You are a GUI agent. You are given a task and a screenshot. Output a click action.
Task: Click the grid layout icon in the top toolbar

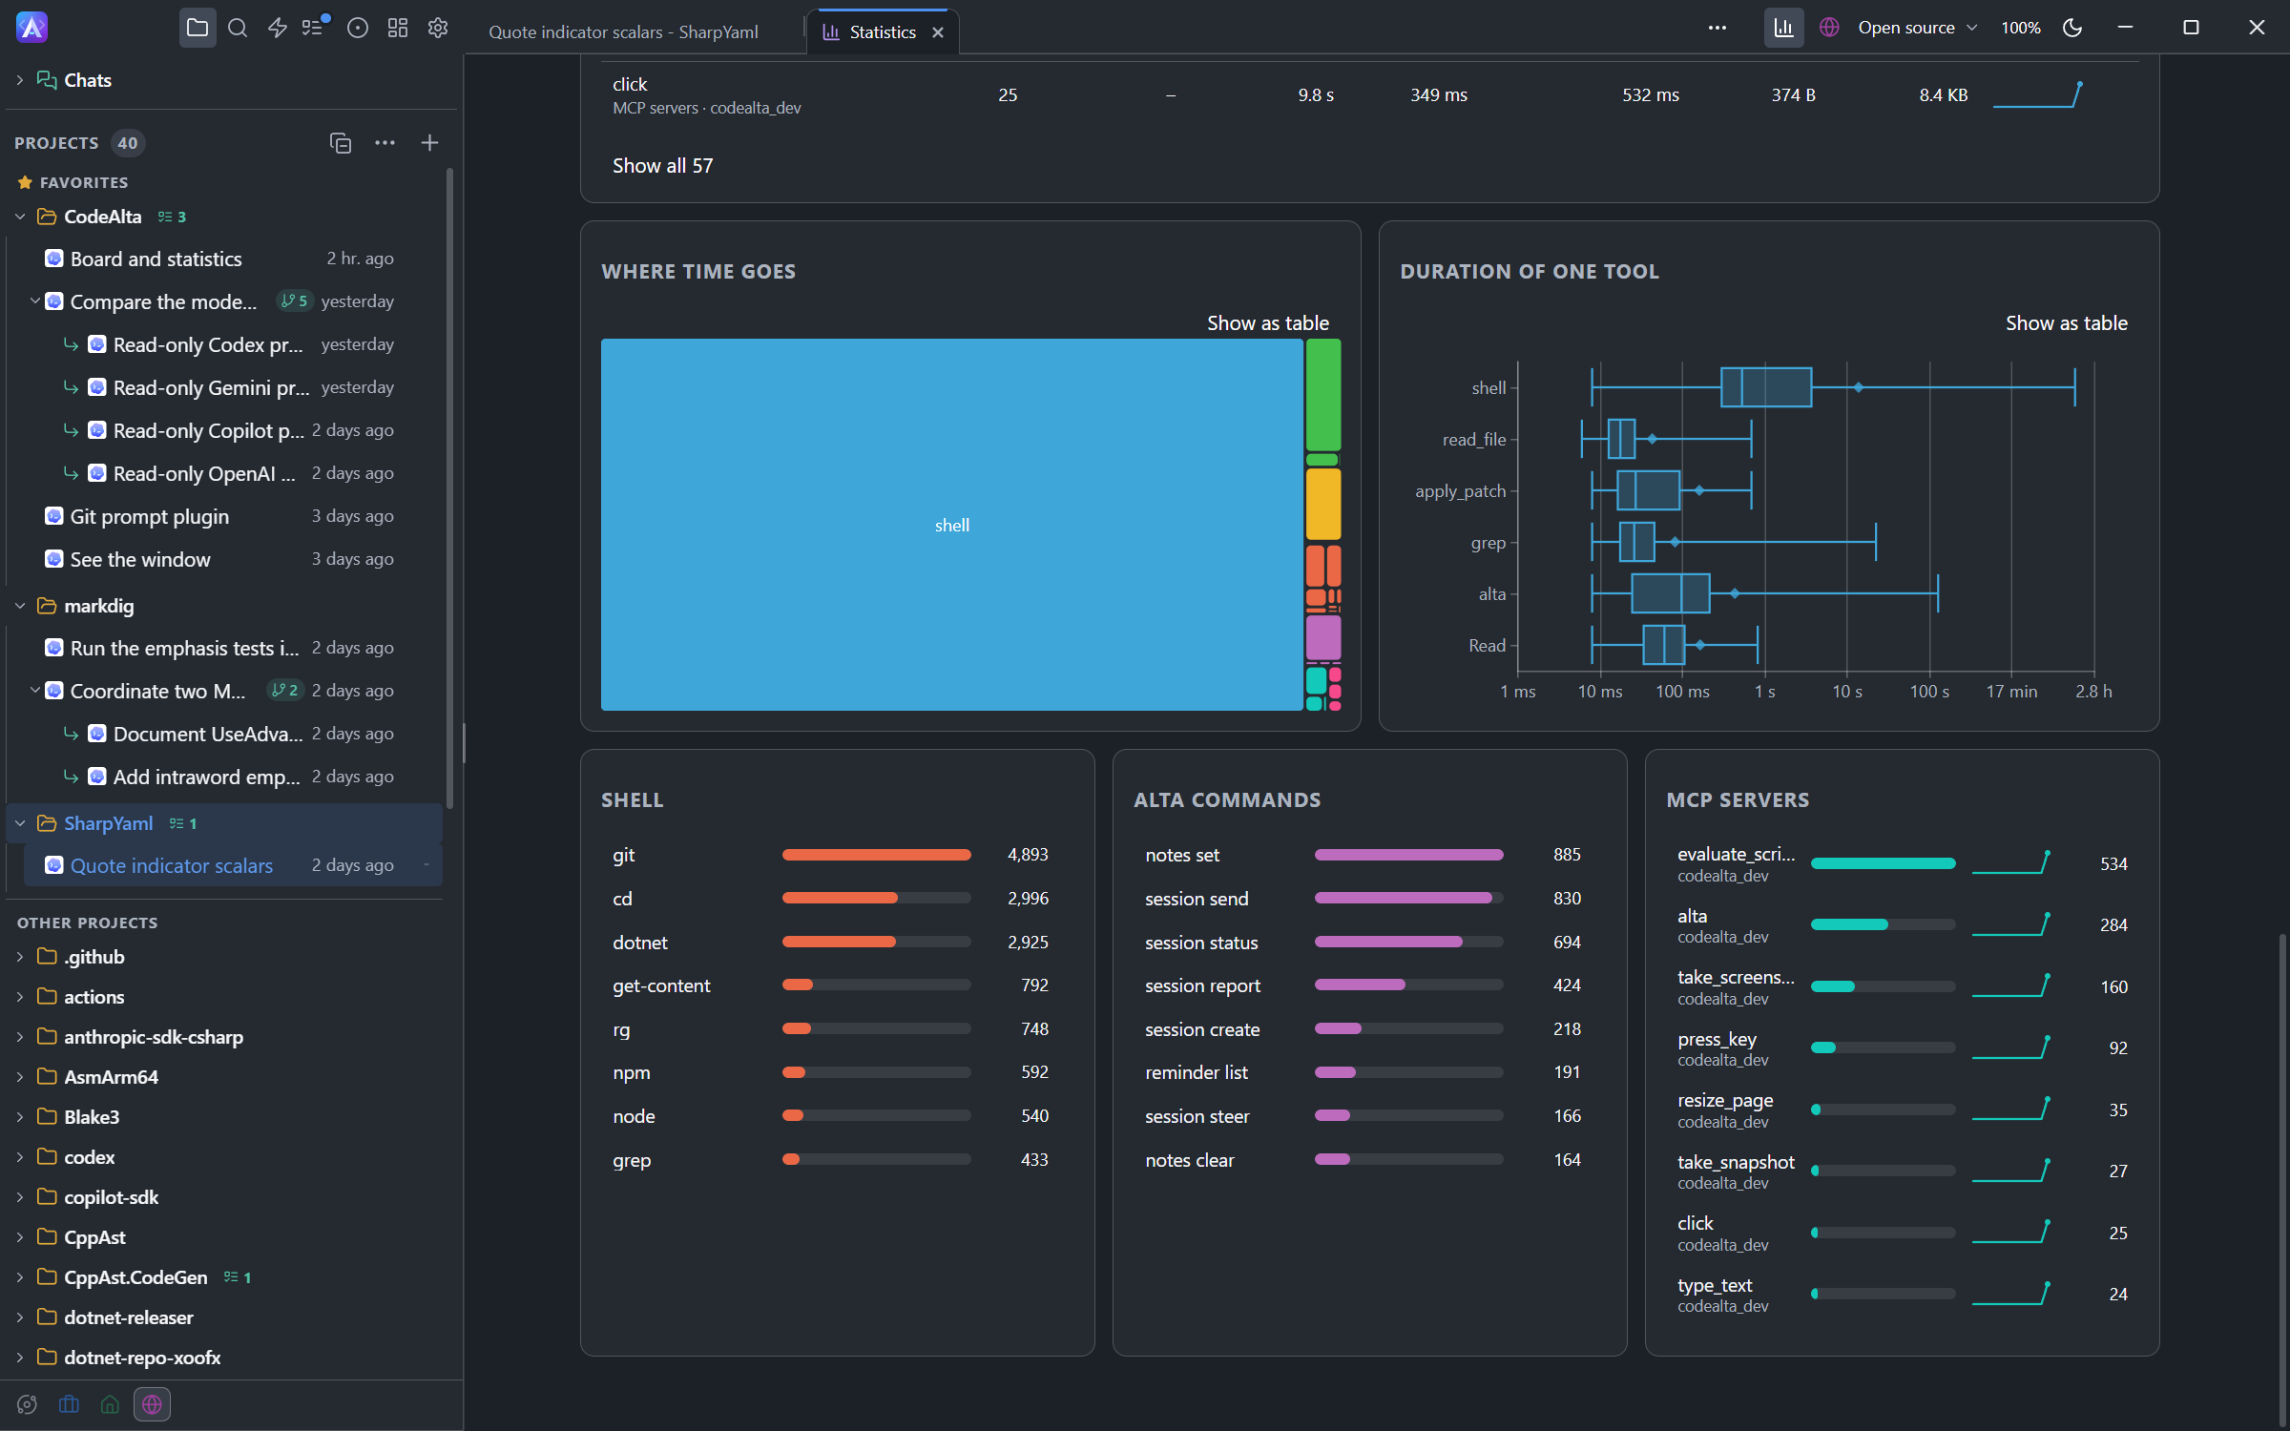(x=398, y=28)
